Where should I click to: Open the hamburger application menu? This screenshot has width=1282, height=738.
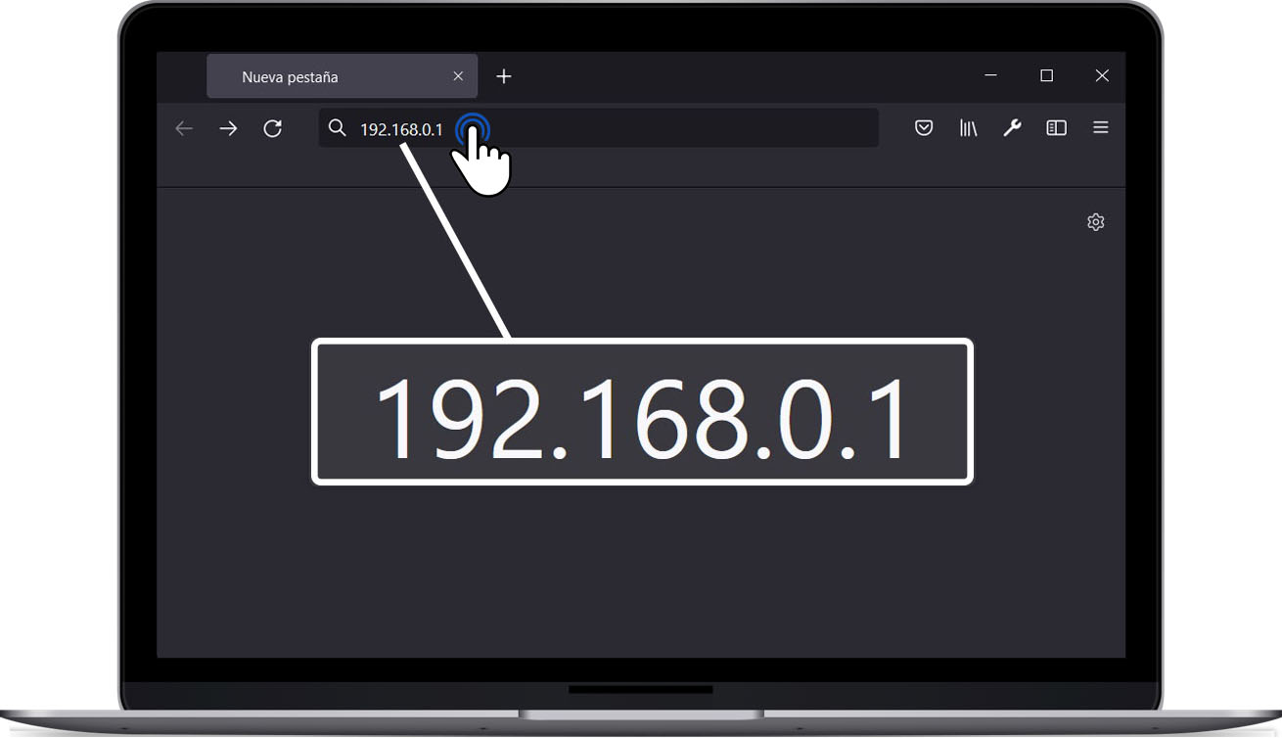(1101, 128)
